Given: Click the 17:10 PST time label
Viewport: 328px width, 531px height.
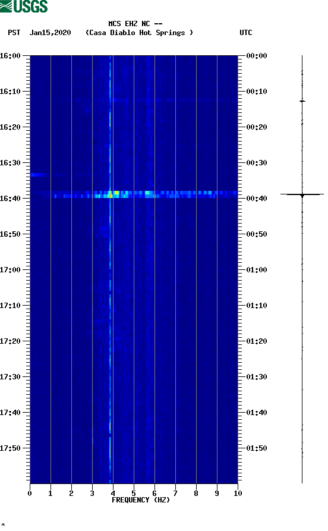Looking at the screenshot, I should (10, 305).
